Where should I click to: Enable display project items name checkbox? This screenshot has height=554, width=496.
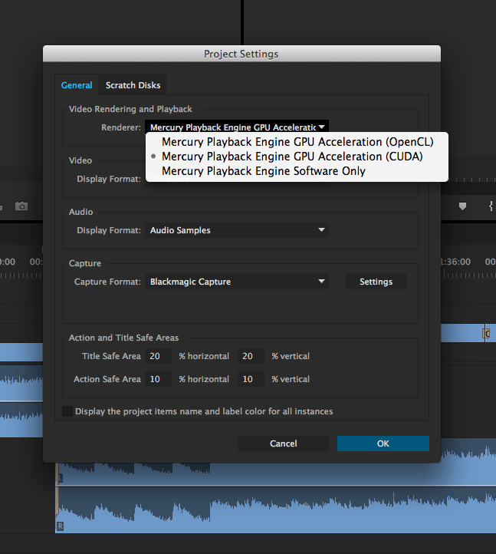67,411
